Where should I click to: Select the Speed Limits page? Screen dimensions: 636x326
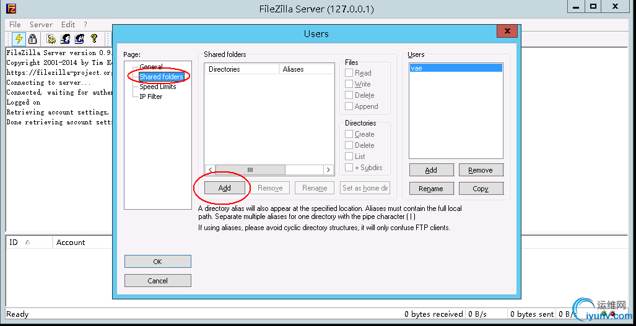158,87
